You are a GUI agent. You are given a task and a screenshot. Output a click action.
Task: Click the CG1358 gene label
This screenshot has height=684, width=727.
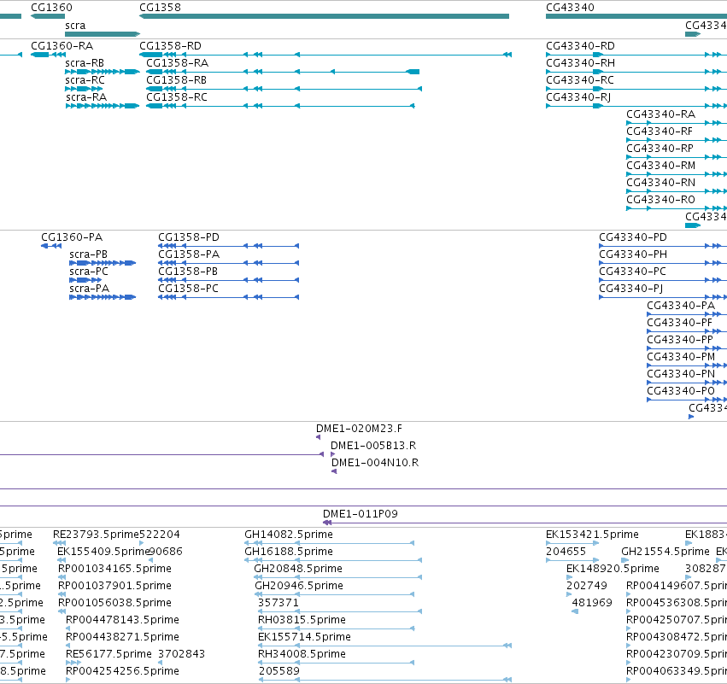pos(160,8)
